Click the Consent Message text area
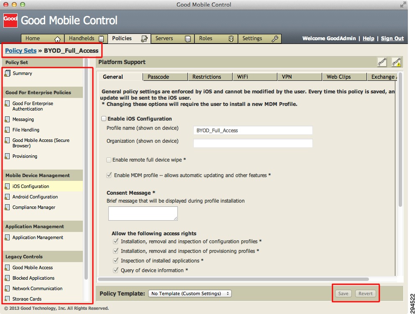This screenshot has width=415, height=314. [143, 213]
